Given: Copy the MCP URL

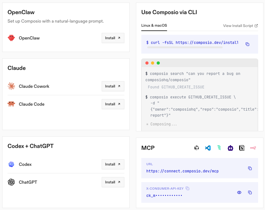Looking at the screenshot, I should (x=250, y=168).
